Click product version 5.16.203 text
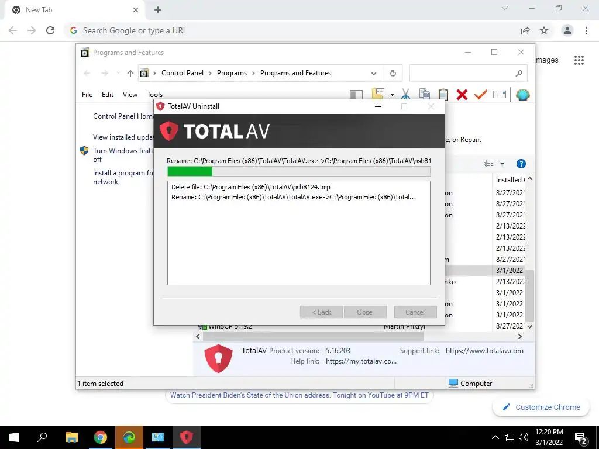599x449 pixels. [x=338, y=351]
